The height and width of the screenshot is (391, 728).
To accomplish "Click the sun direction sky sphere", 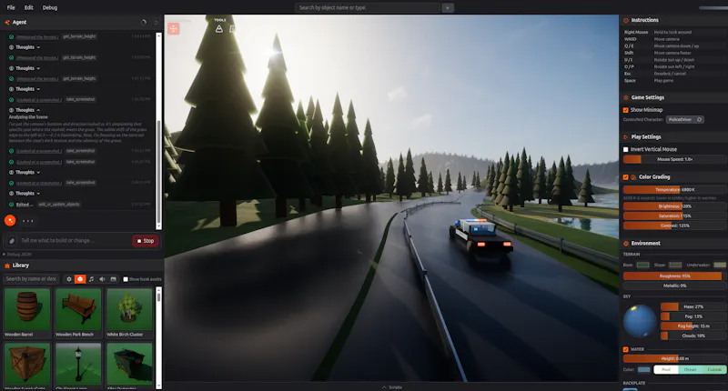I will coord(640,321).
